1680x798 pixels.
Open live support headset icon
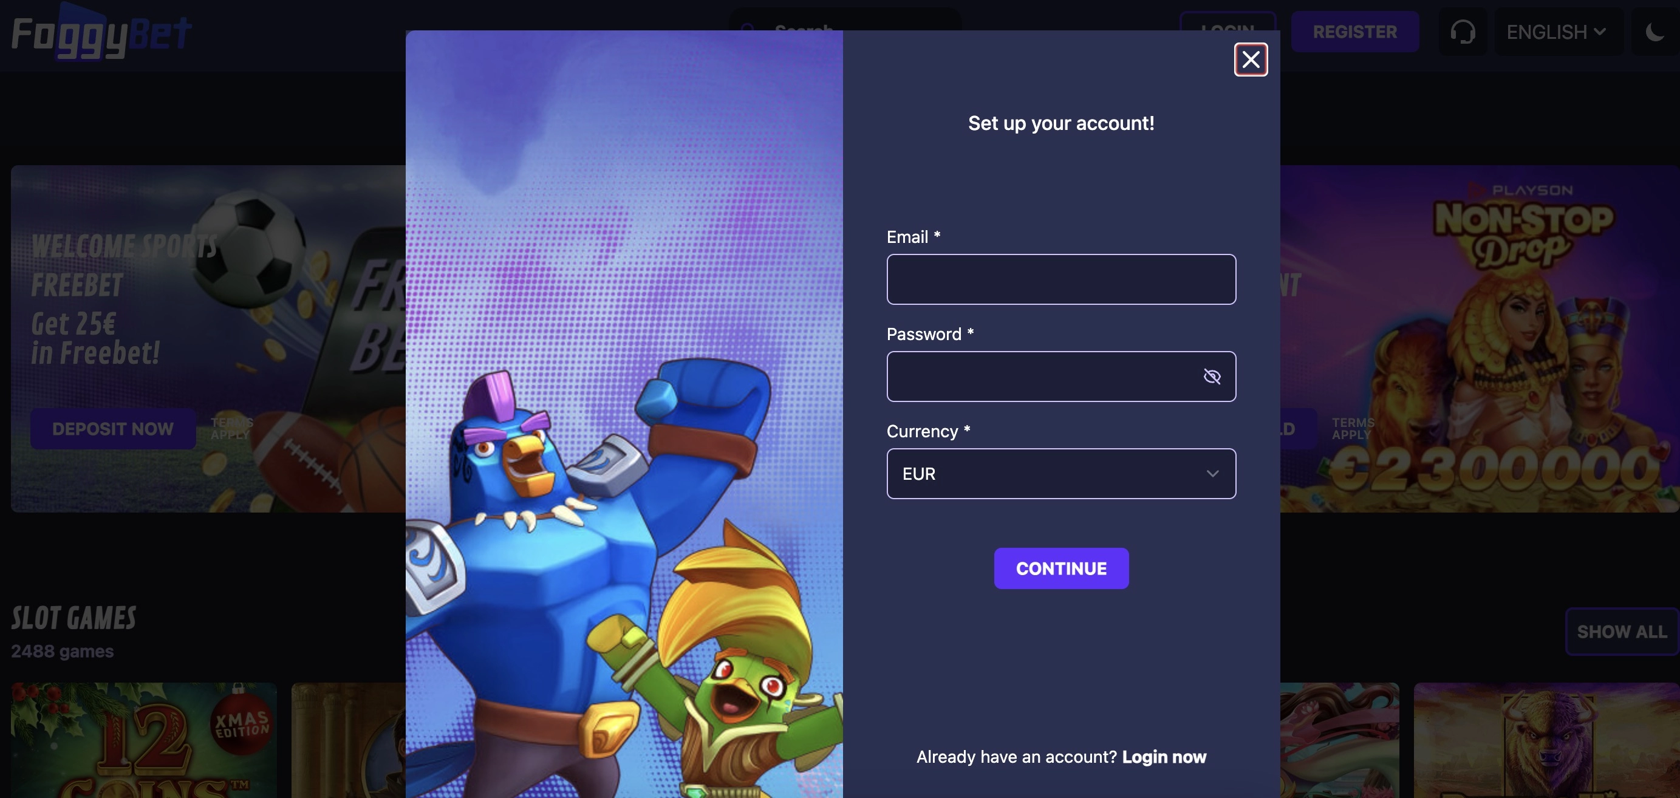click(x=1462, y=32)
